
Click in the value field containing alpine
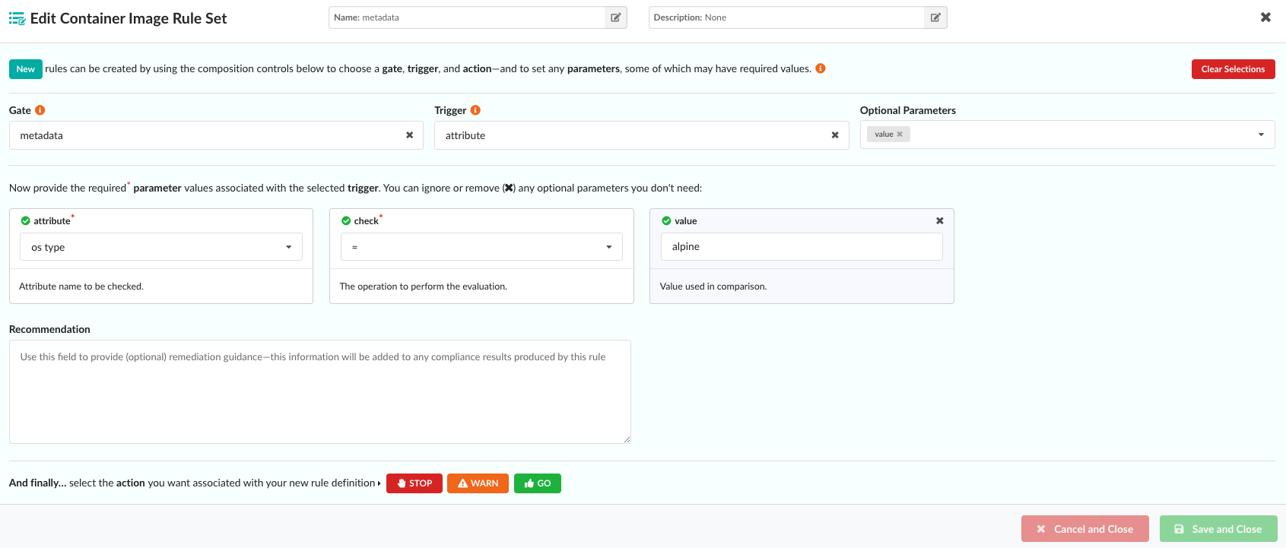coord(802,247)
